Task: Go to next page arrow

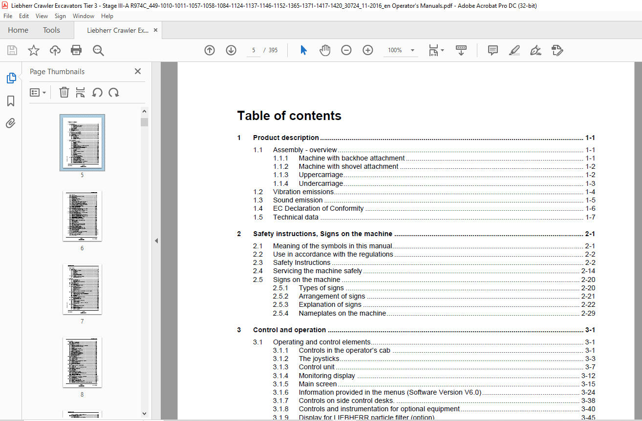Action: pyautogui.click(x=231, y=50)
